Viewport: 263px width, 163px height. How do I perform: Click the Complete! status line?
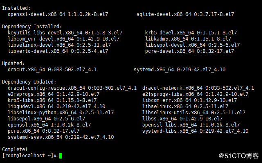(15, 149)
